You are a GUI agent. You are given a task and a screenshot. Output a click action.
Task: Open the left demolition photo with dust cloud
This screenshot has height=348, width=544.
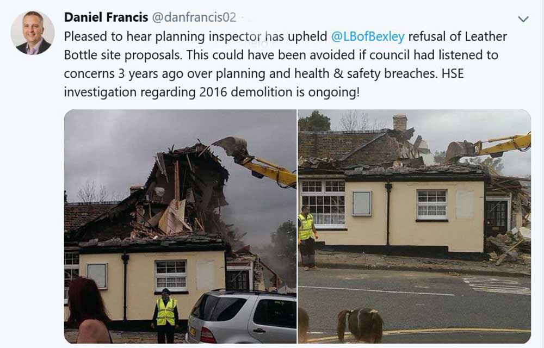[180, 226]
